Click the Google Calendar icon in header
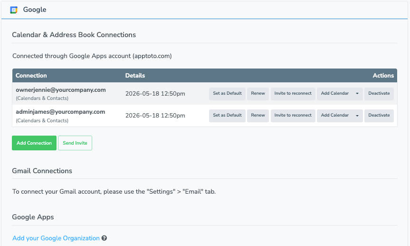The height and width of the screenshot is (246, 410). tap(14, 10)
